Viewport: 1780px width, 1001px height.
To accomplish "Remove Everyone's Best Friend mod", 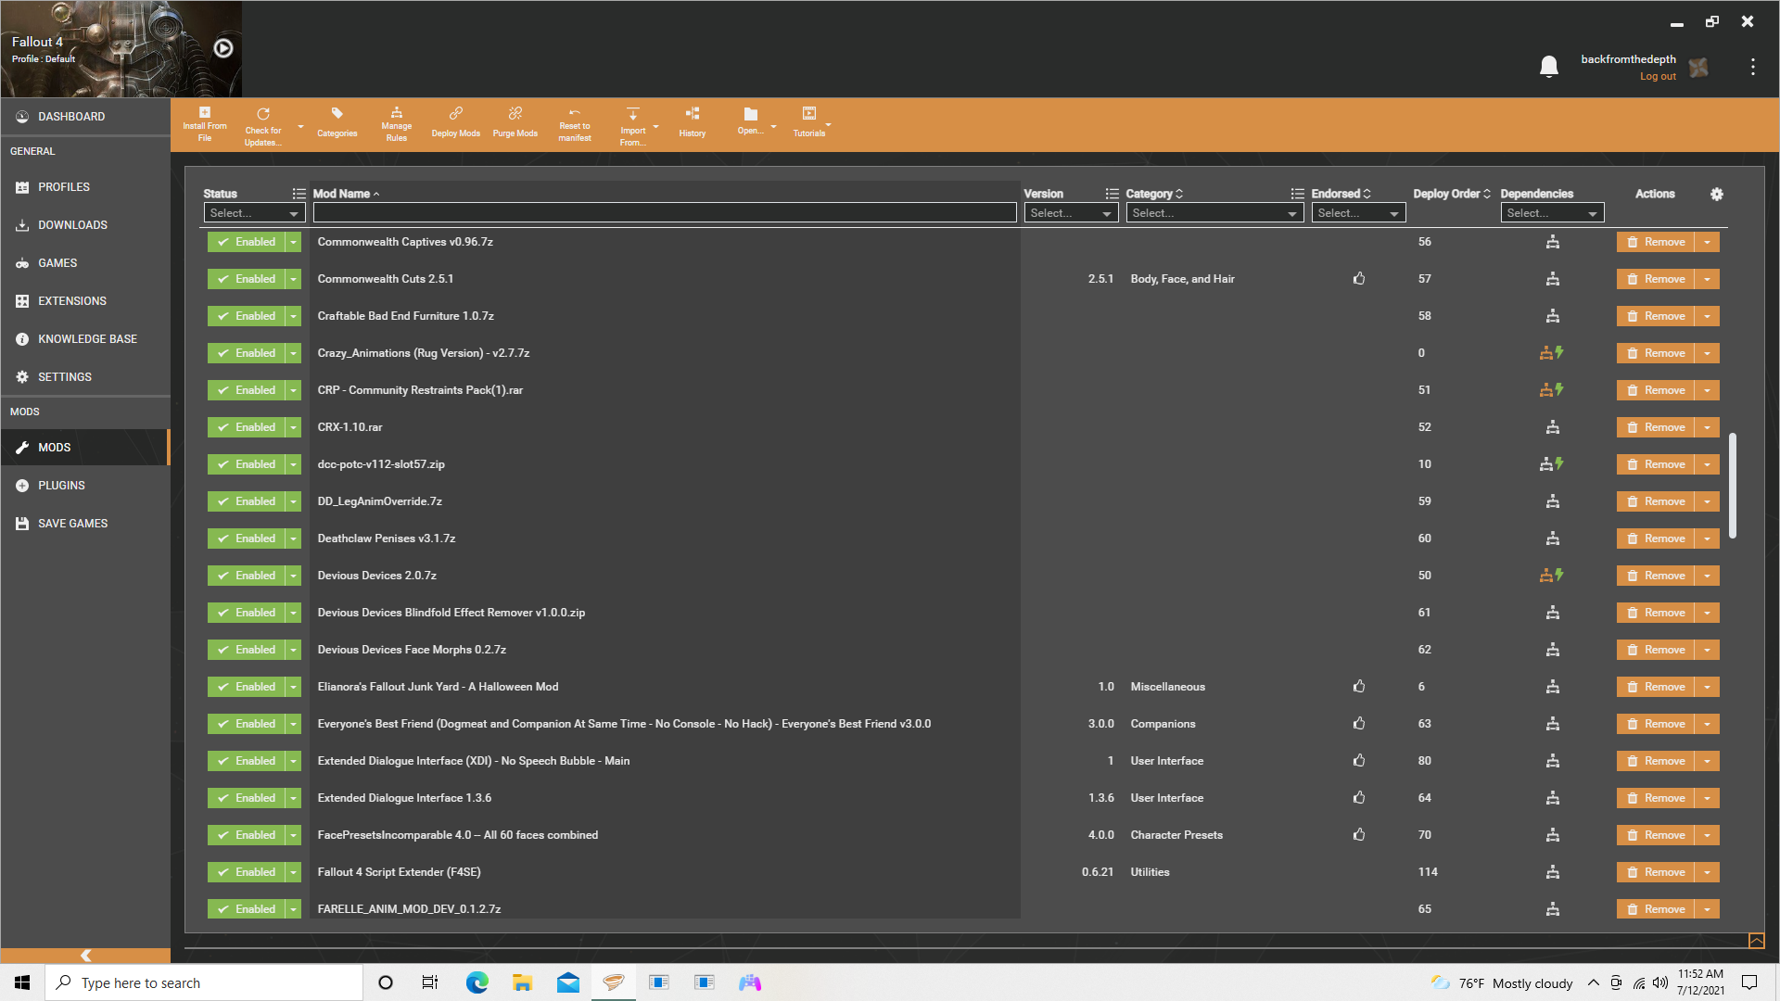I will pos(1656,724).
